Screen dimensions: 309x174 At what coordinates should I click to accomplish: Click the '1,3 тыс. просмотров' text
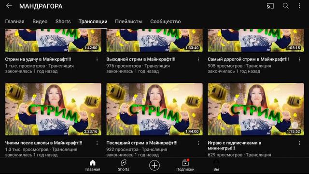27,149
